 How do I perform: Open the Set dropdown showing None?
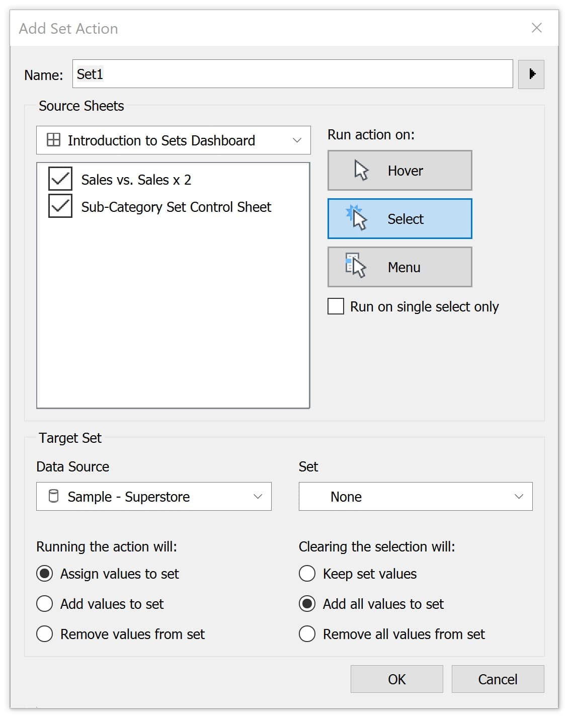(x=415, y=496)
